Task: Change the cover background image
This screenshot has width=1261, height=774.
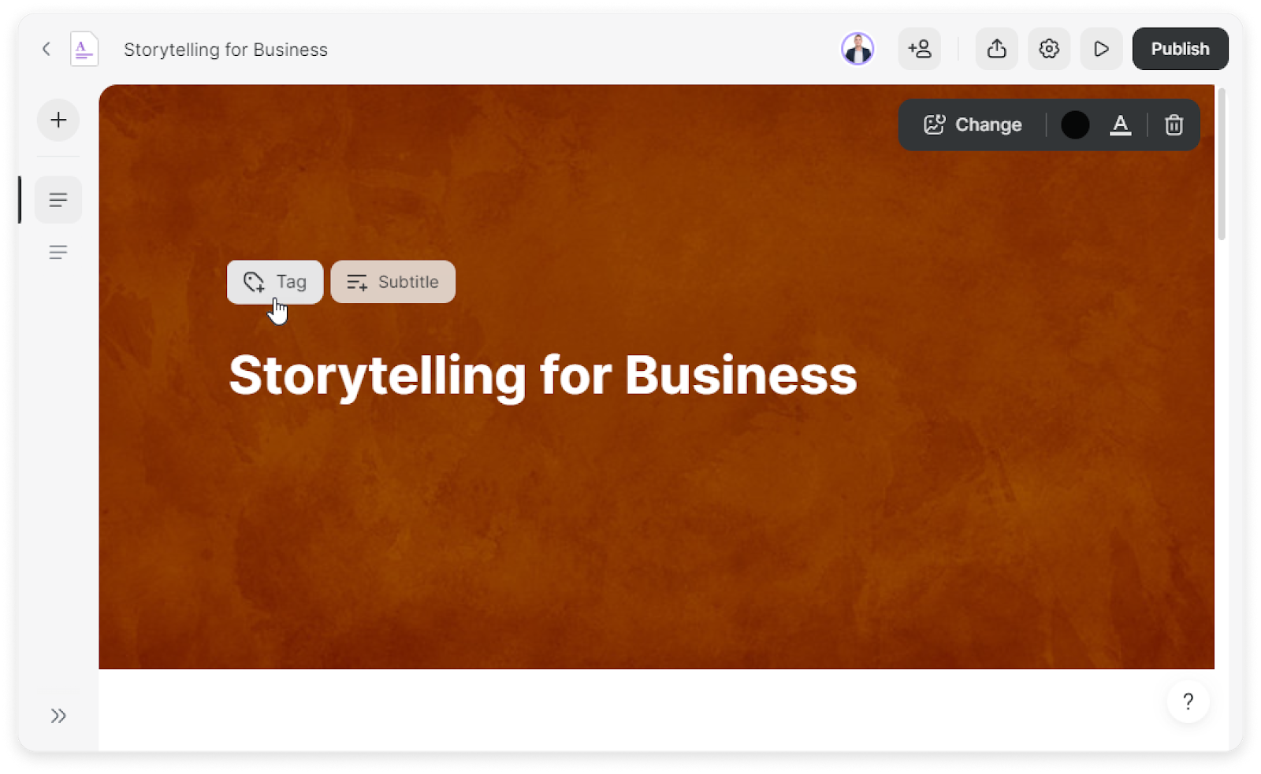Action: tap(973, 125)
